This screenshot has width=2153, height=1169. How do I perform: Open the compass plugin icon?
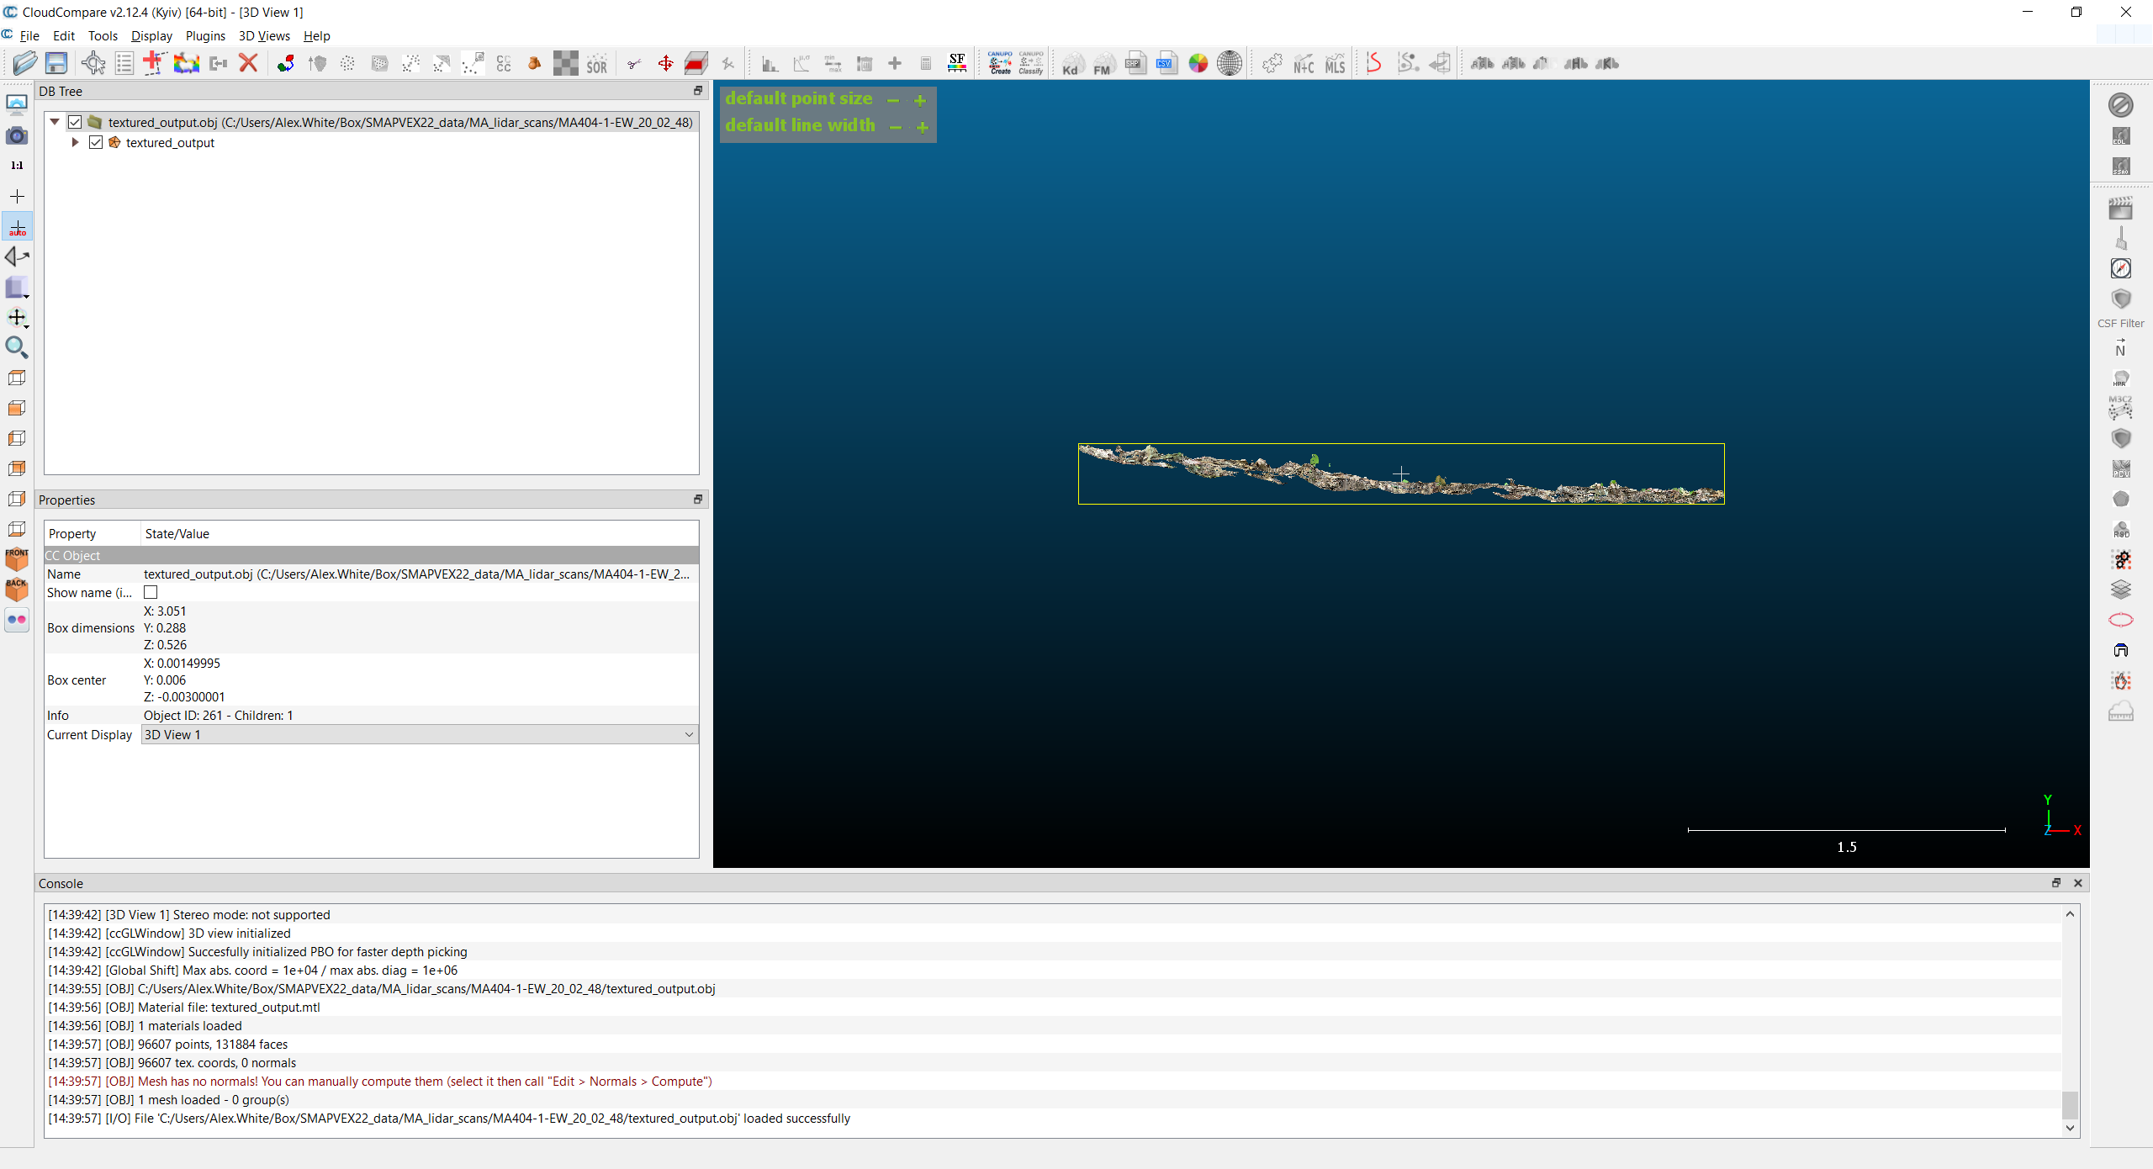click(2121, 268)
